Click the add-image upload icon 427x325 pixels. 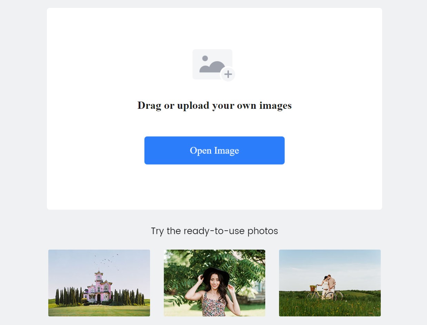pyautogui.click(x=214, y=65)
